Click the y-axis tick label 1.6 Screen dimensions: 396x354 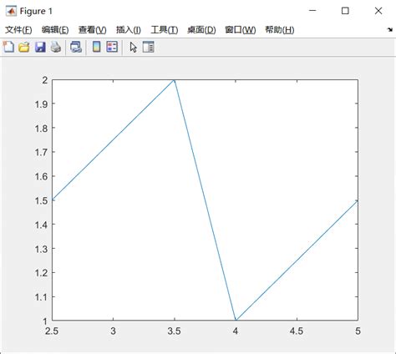(x=41, y=176)
